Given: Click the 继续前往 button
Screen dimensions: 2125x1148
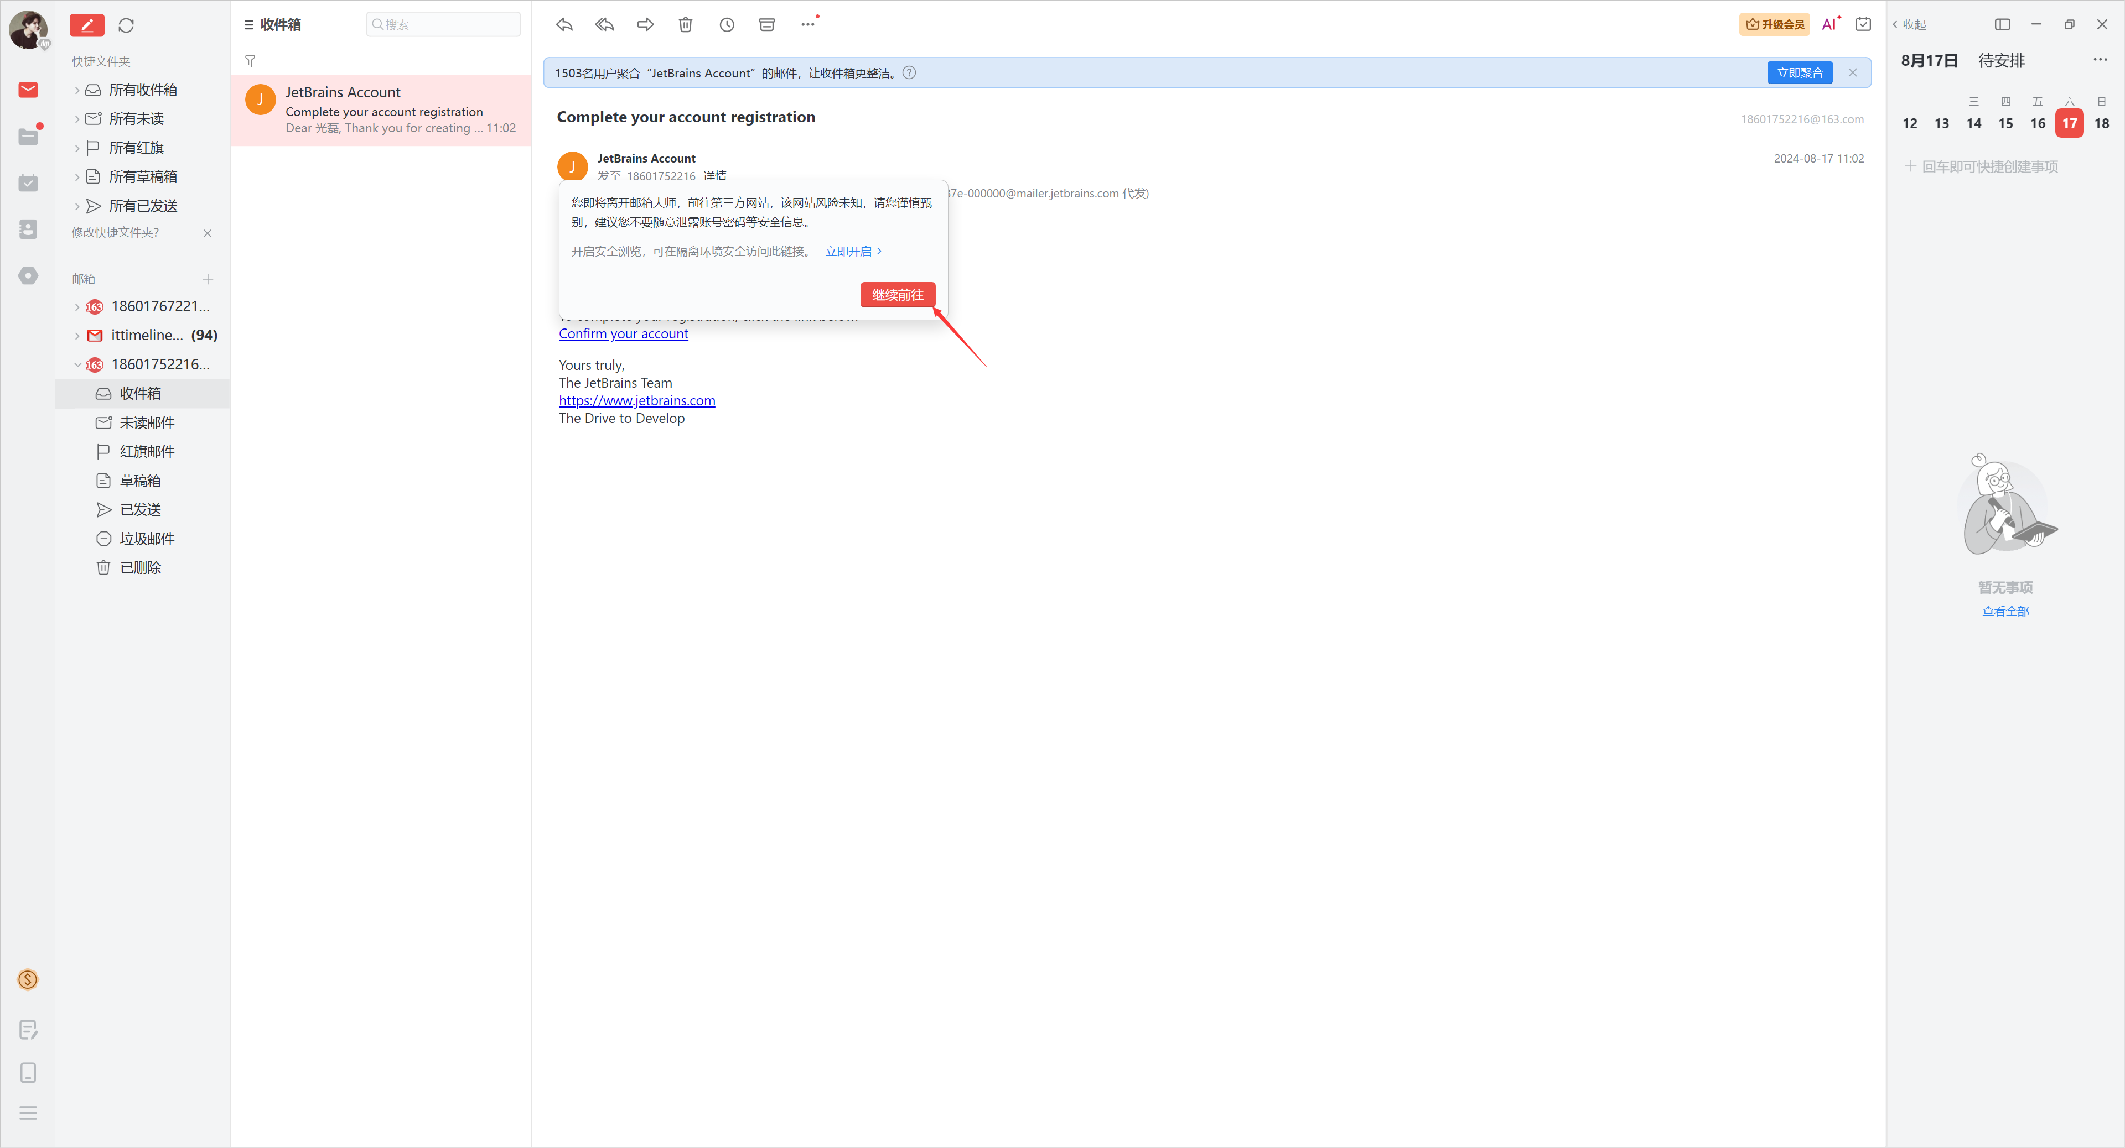Looking at the screenshot, I should click(896, 295).
